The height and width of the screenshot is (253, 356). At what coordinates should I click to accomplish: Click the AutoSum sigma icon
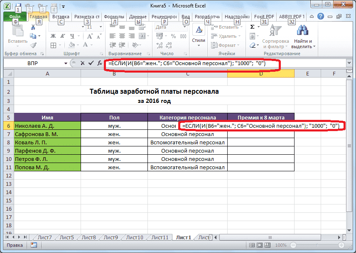coord(252,27)
